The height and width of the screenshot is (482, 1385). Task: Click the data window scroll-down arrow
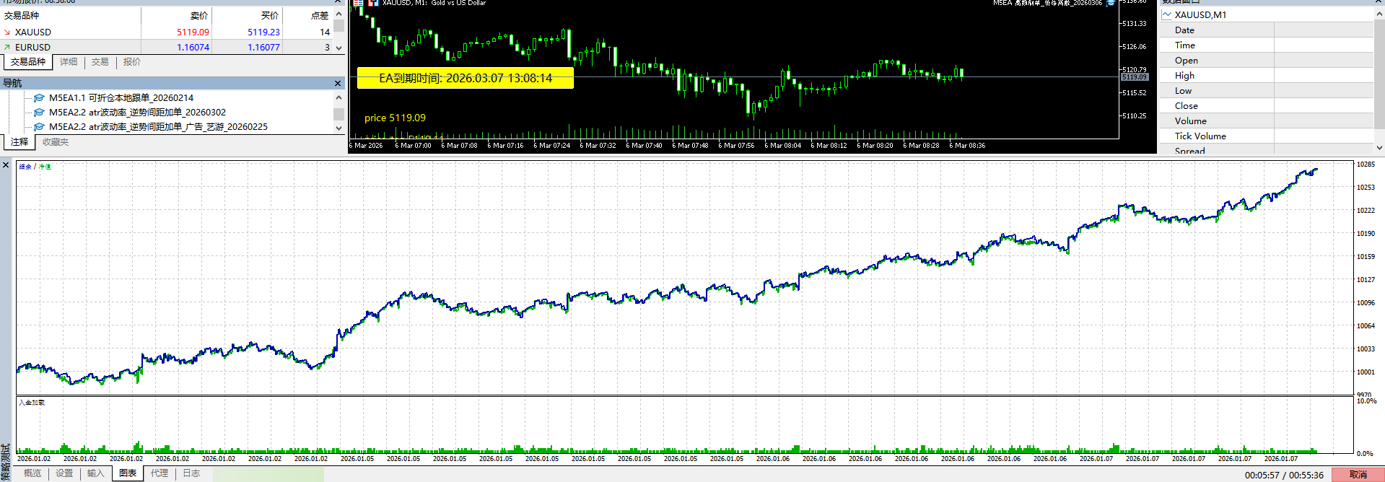[x=1379, y=148]
